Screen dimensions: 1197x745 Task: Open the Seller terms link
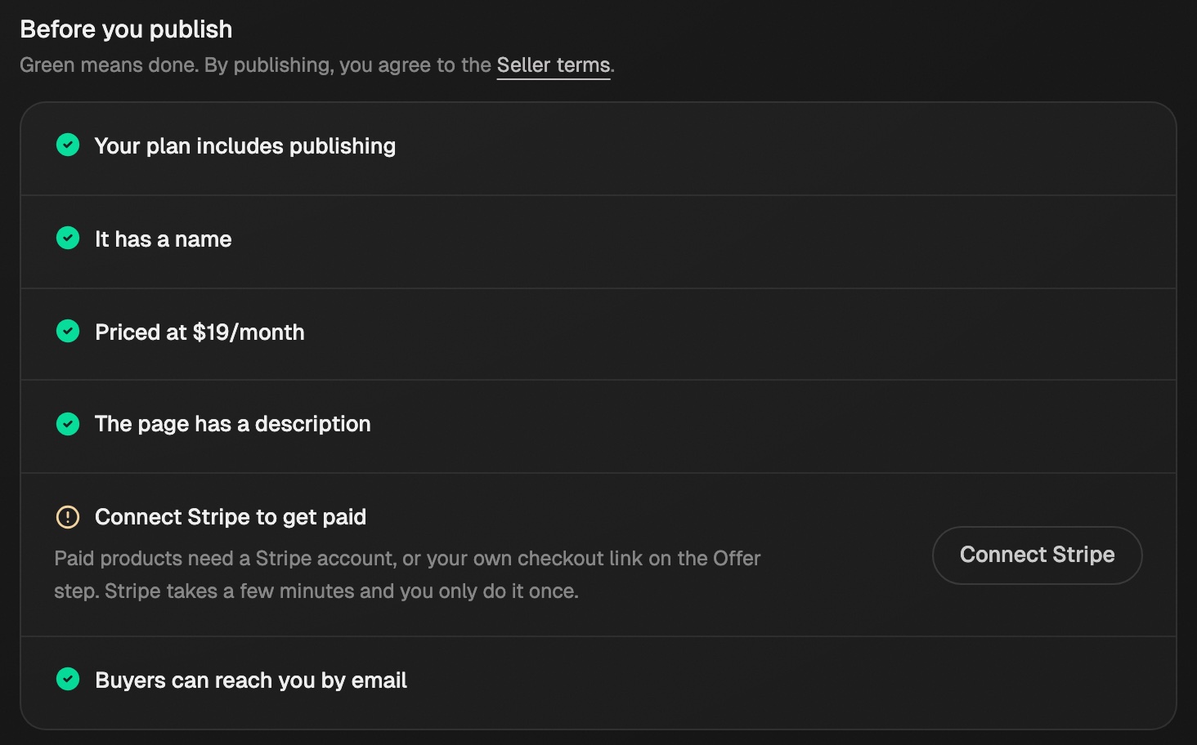[554, 65]
